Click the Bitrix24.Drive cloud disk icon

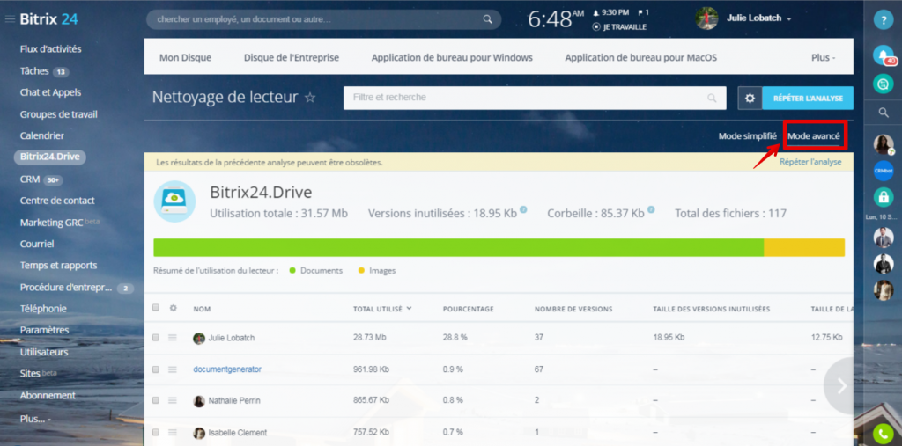(174, 201)
